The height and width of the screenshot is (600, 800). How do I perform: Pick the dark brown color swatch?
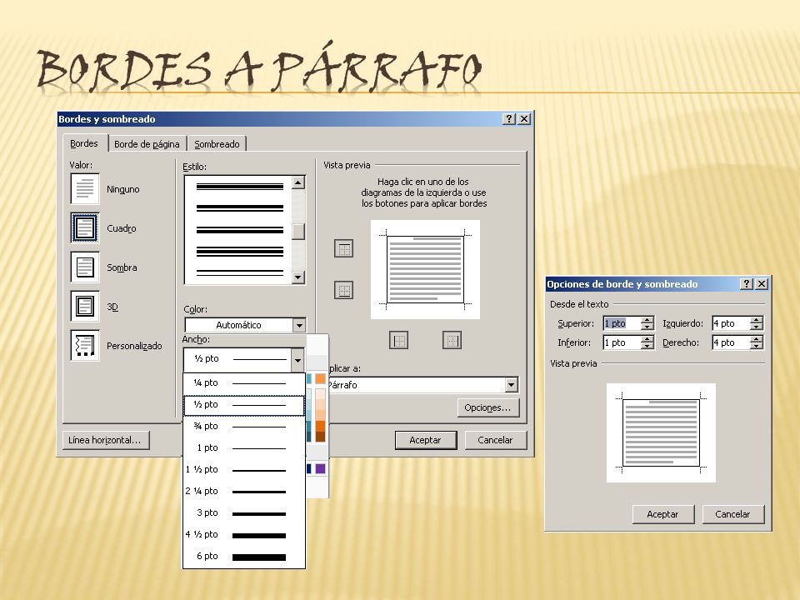320,437
